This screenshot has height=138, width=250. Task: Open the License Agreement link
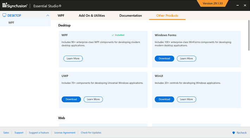[65, 133]
